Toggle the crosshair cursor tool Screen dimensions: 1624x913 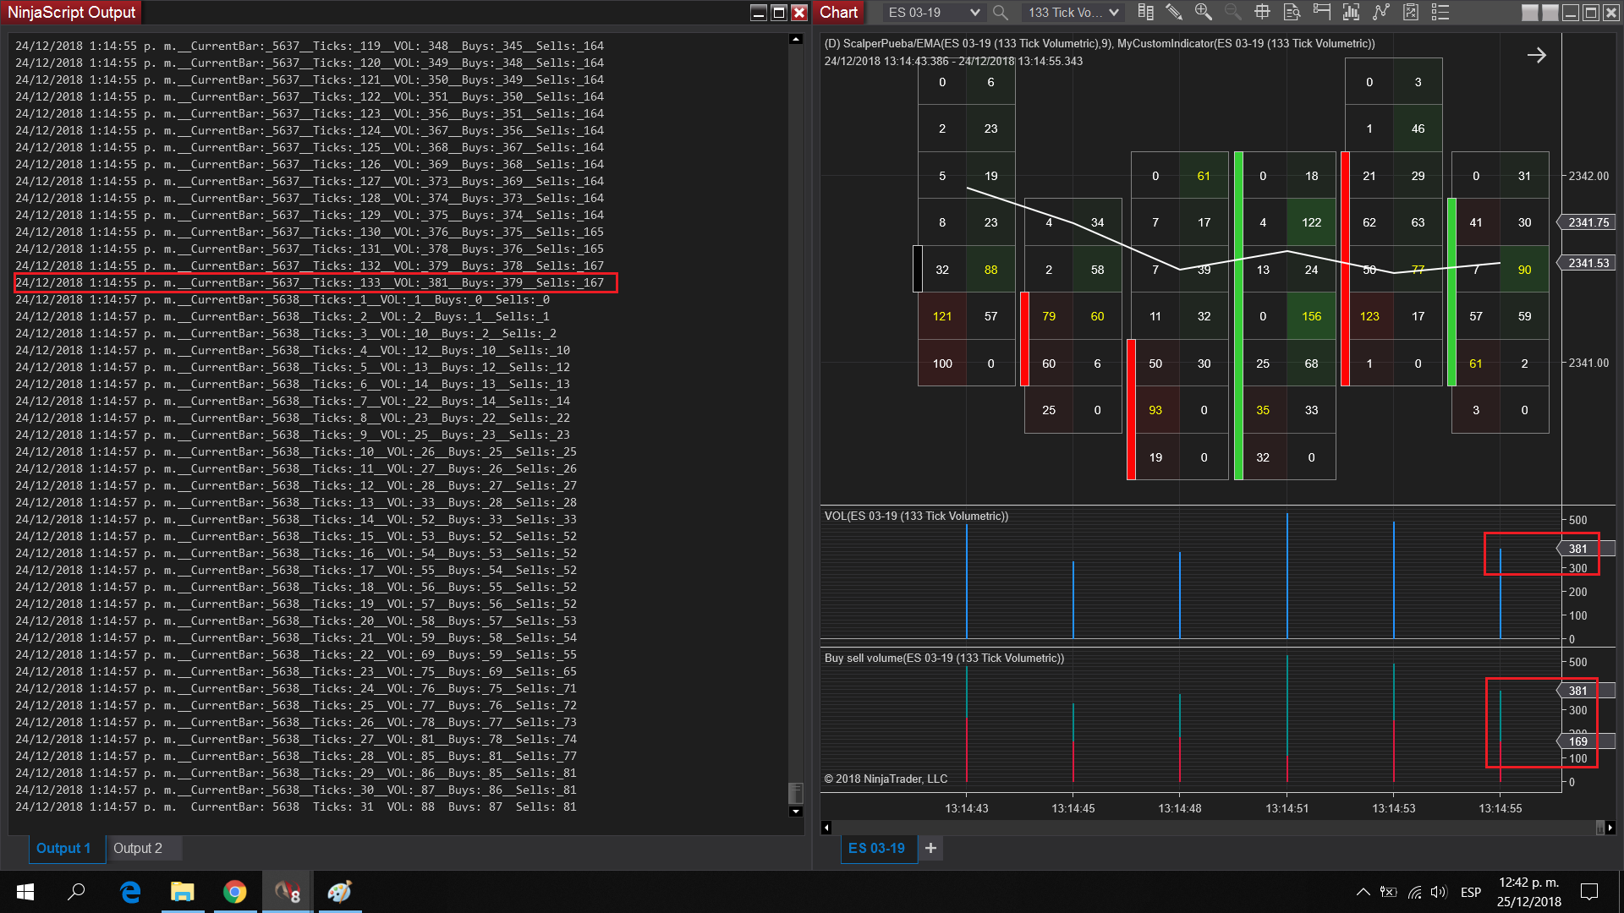click(x=1262, y=13)
